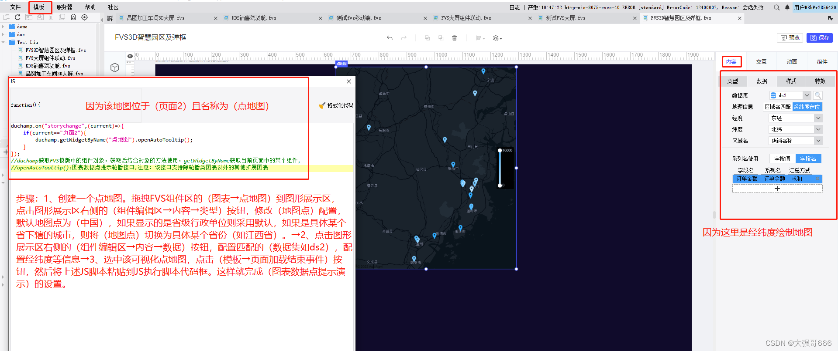This screenshot has height=351, width=838.
Task: Switch to the 交互 panel tab
Action: (x=762, y=62)
